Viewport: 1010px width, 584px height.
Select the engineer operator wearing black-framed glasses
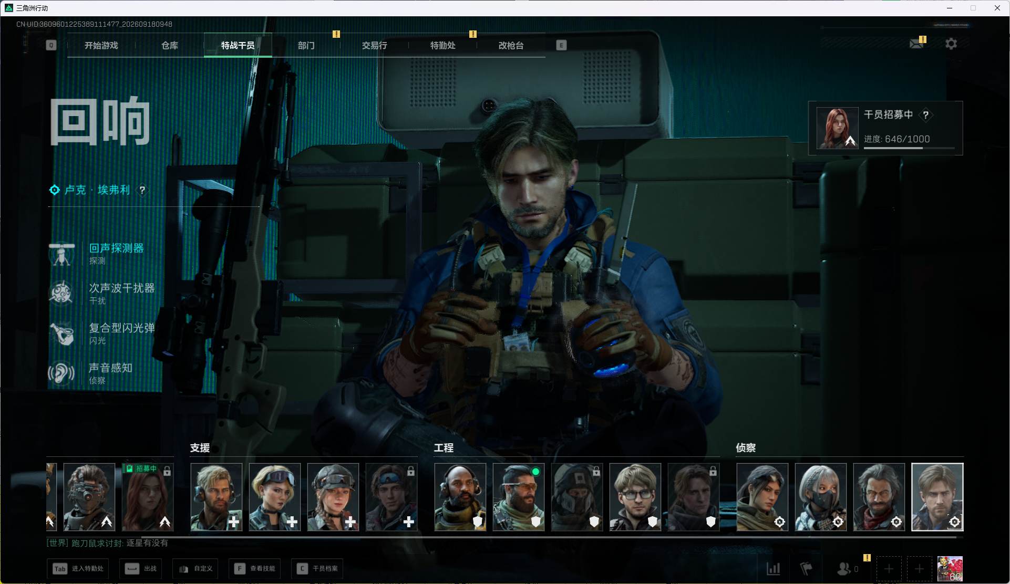[x=635, y=497]
